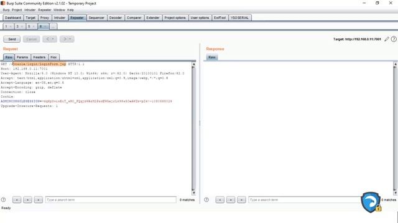Switch request view to Headers
This screenshot has height=223, width=398.
click(39, 57)
